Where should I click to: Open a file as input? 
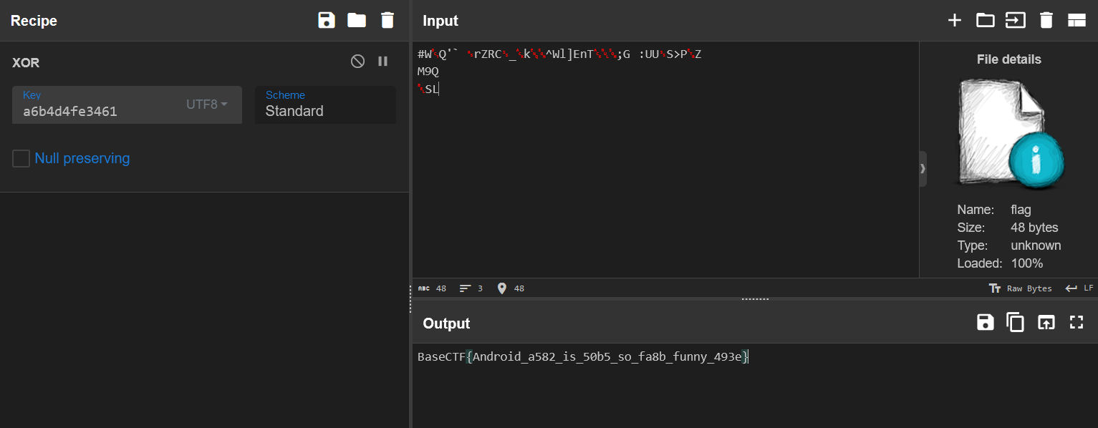pyautogui.click(x=1016, y=20)
